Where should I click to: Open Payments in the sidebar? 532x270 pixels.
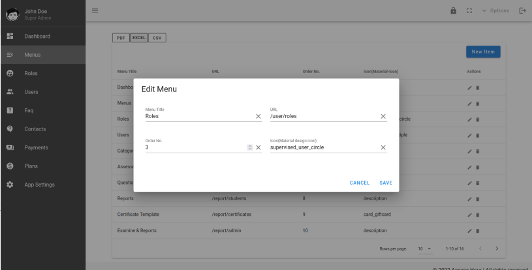[x=37, y=147]
